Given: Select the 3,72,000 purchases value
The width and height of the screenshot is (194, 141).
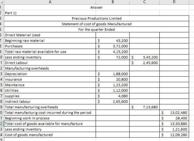Looking at the screenshot, I should 113,46.
